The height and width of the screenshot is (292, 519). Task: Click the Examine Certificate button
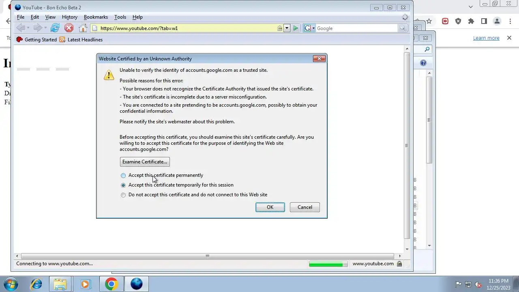pyautogui.click(x=145, y=162)
